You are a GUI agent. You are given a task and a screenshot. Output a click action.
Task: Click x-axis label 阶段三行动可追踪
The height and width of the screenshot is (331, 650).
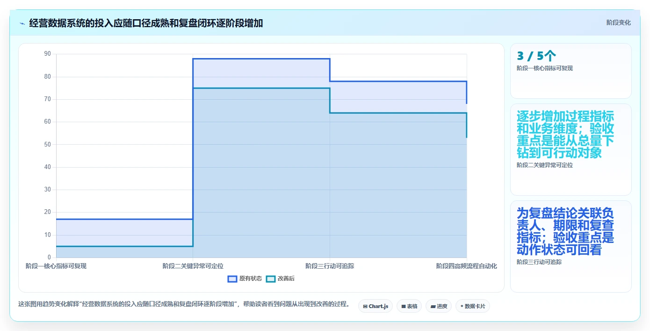(x=330, y=266)
